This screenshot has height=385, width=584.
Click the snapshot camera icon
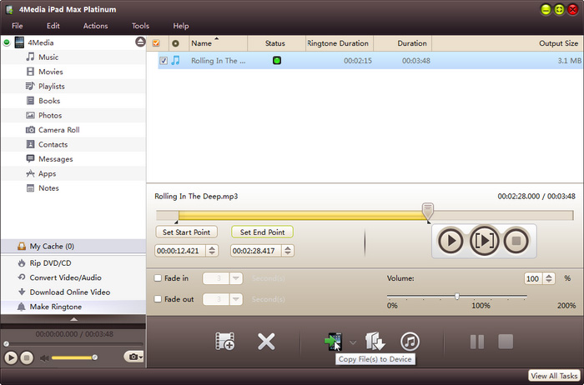131,357
